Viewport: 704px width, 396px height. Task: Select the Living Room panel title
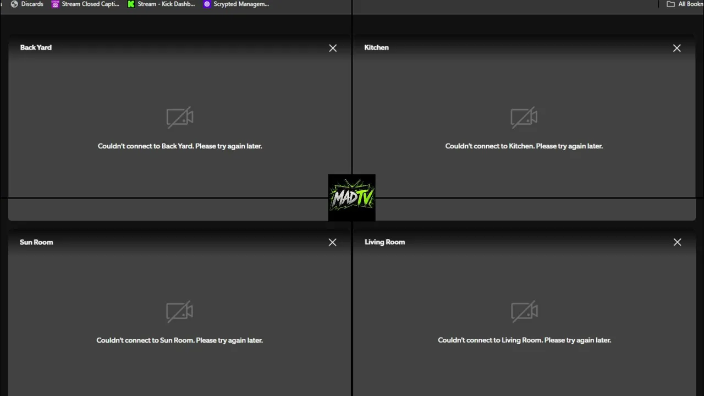[384, 242]
